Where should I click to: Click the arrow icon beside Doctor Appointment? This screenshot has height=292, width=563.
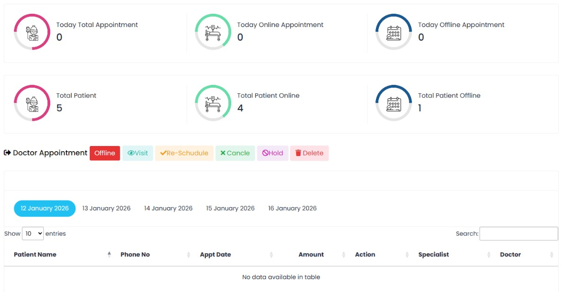(7, 153)
